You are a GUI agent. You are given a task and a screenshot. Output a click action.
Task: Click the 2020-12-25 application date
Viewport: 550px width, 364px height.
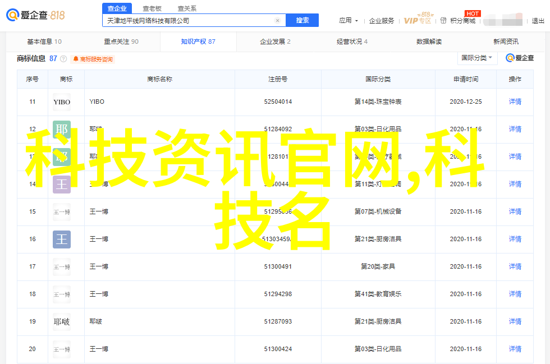click(x=466, y=102)
